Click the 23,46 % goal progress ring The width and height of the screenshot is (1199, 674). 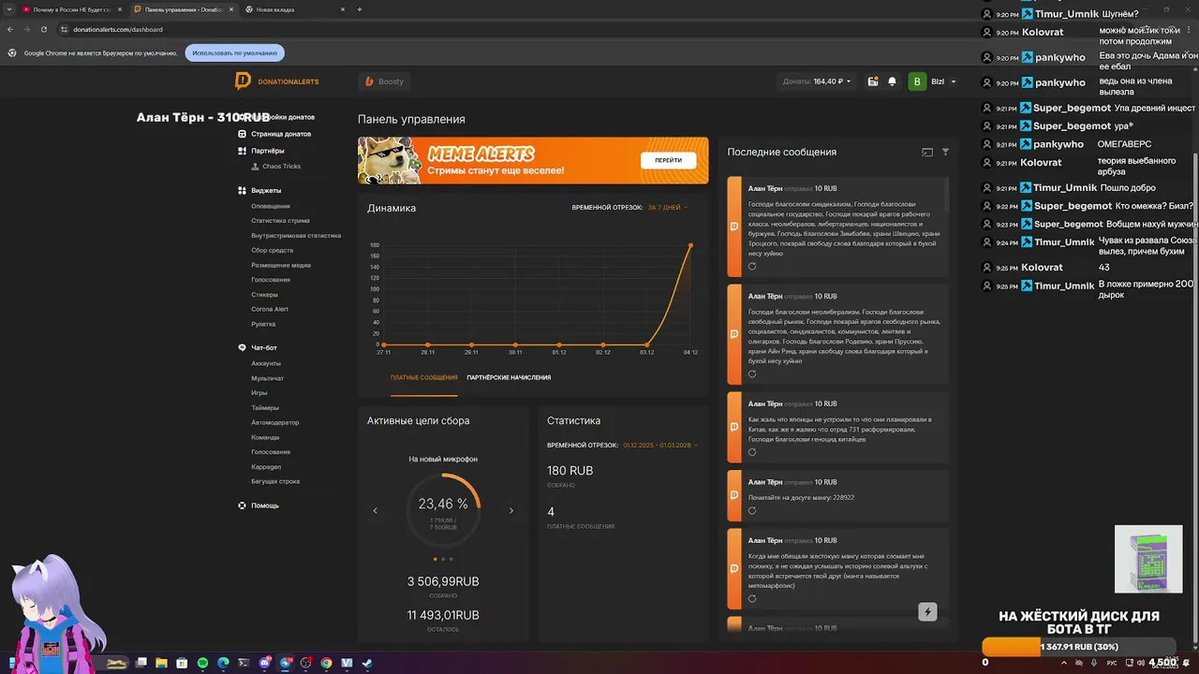[443, 510]
